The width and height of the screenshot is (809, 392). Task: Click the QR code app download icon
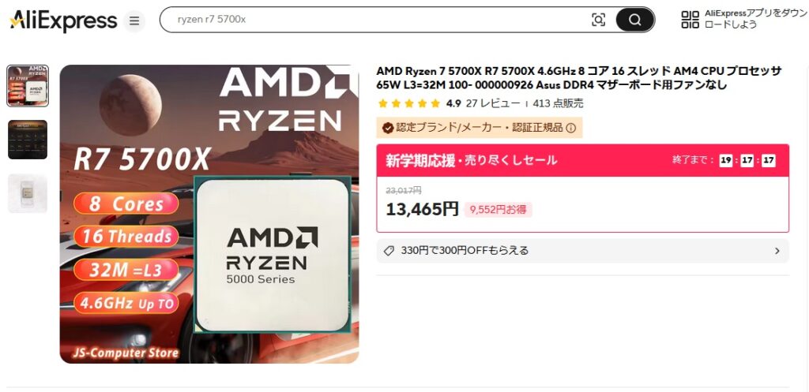click(690, 20)
